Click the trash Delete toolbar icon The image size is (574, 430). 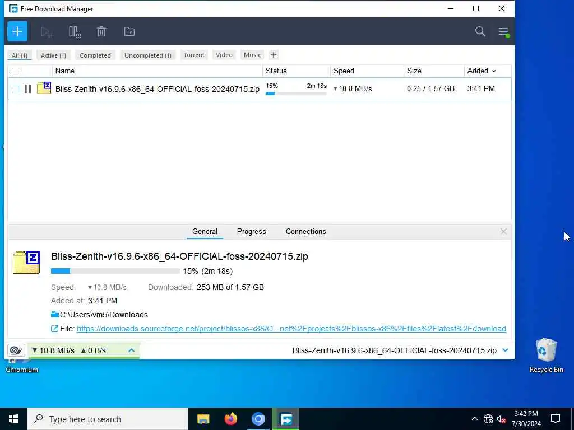click(101, 32)
